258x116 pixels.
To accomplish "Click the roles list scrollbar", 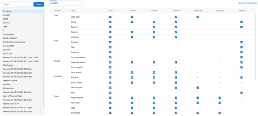I will [43, 58].
